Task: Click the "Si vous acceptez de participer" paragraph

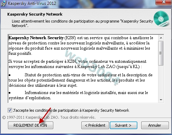Action: coord(78,64)
